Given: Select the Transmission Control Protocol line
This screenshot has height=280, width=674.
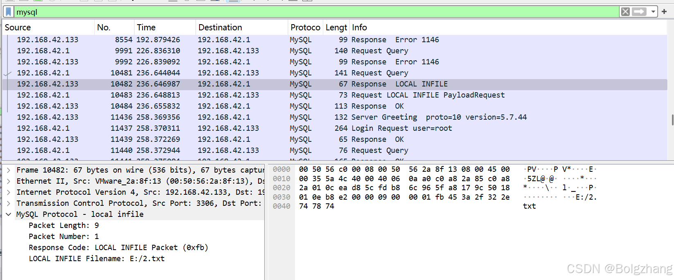Looking at the screenshot, I should [139, 203].
